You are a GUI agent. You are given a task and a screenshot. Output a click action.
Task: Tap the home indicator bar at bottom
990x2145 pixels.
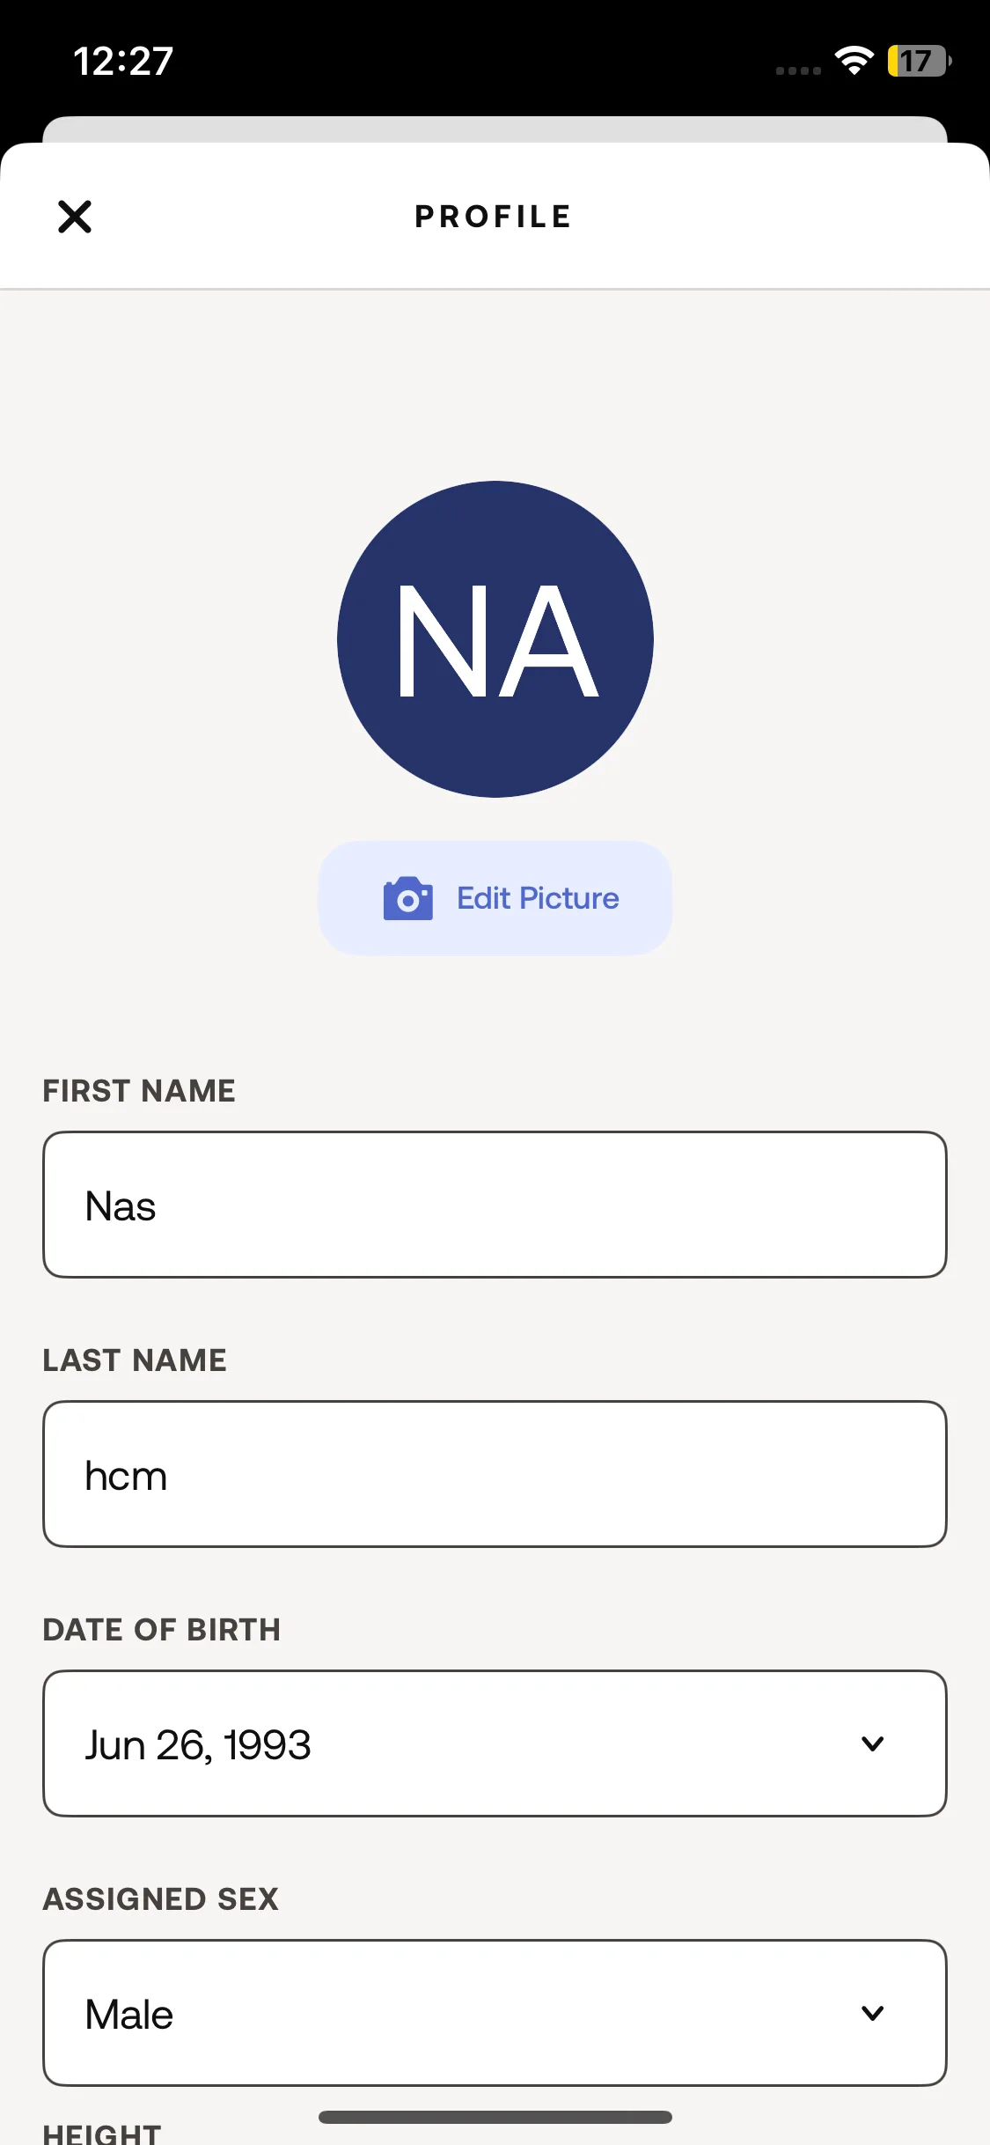[495, 2117]
